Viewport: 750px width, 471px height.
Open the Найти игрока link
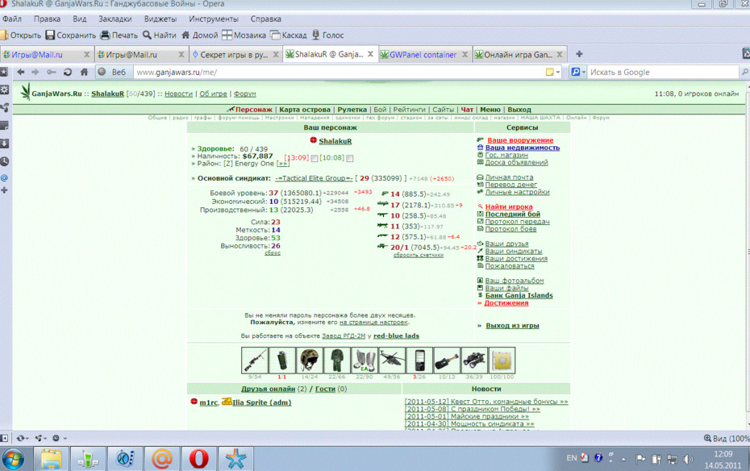(x=509, y=206)
